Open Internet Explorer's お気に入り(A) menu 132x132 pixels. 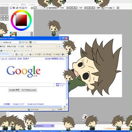(x=11, y=47)
